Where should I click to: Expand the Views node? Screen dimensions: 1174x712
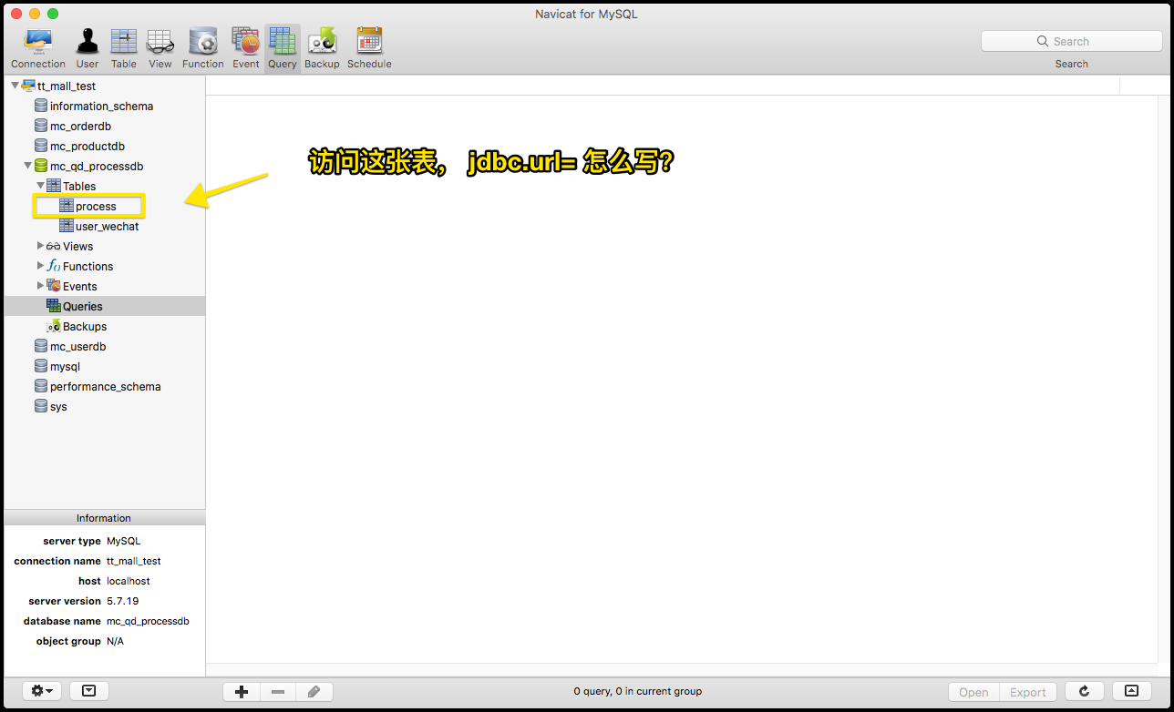pos(40,246)
